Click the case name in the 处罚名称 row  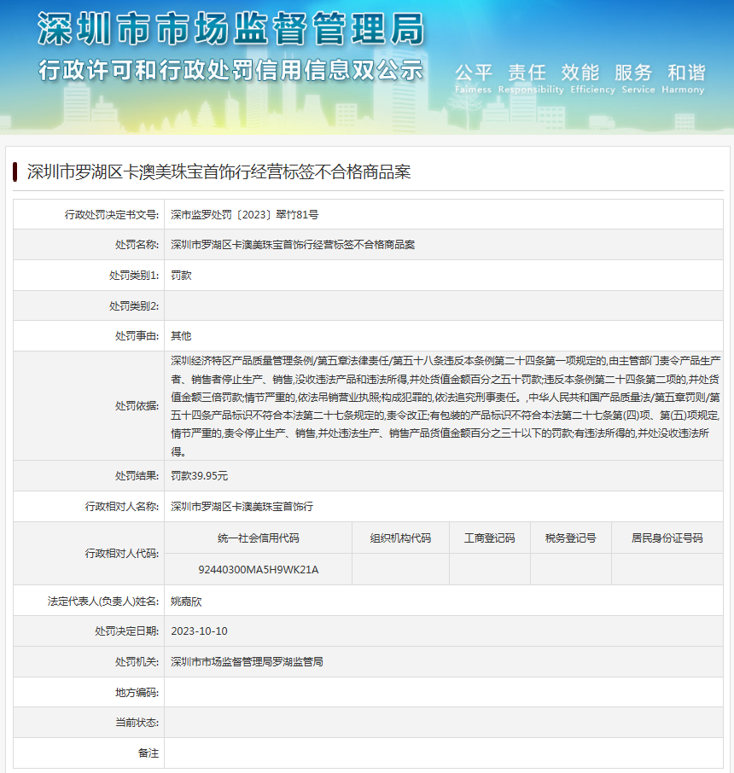(293, 245)
